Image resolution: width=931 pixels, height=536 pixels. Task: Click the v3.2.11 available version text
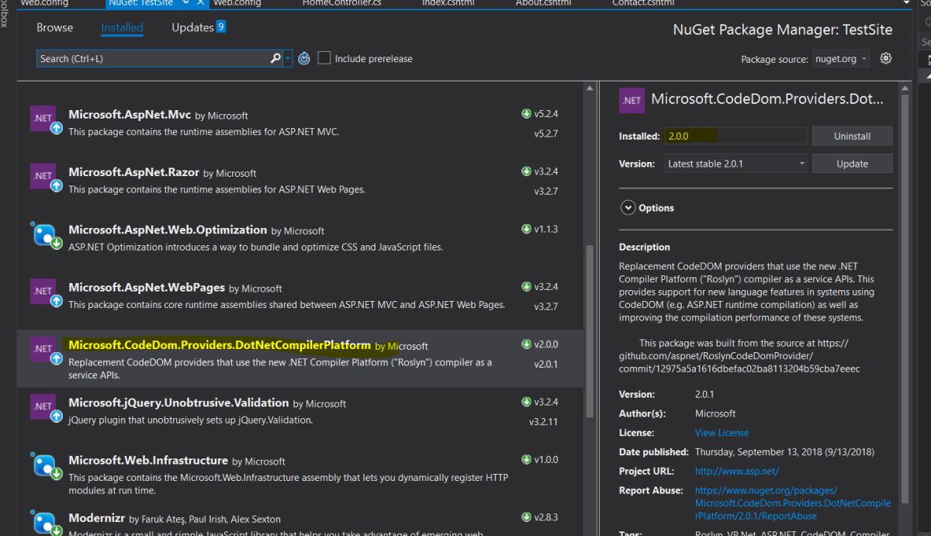[x=543, y=422]
